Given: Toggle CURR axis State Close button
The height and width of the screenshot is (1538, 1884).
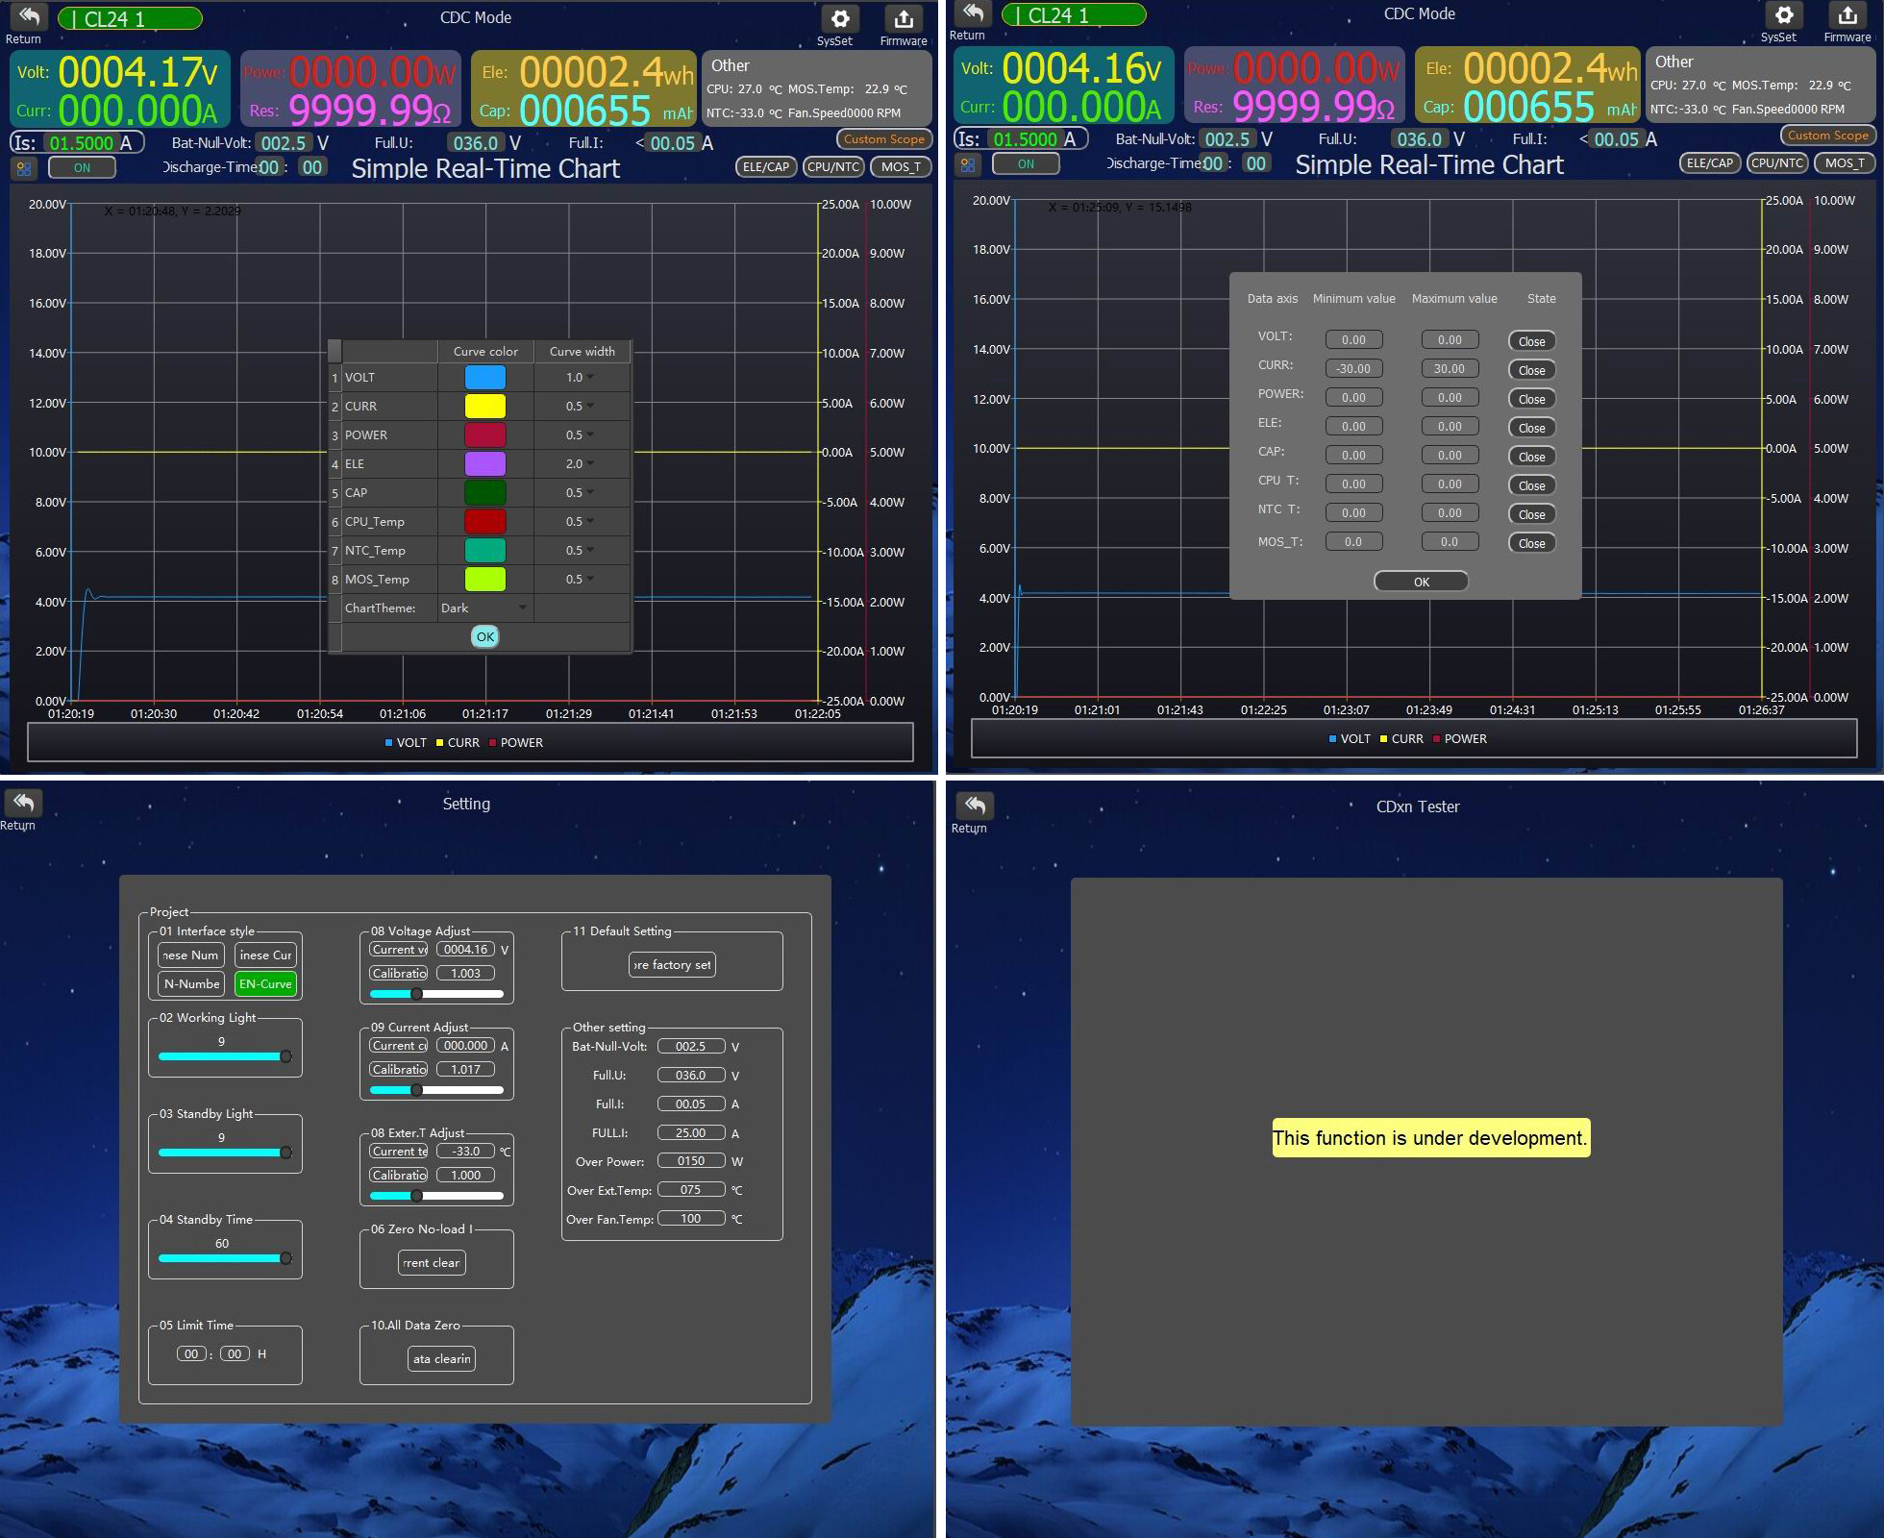Looking at the screenshot, I should coord(1531,370).
